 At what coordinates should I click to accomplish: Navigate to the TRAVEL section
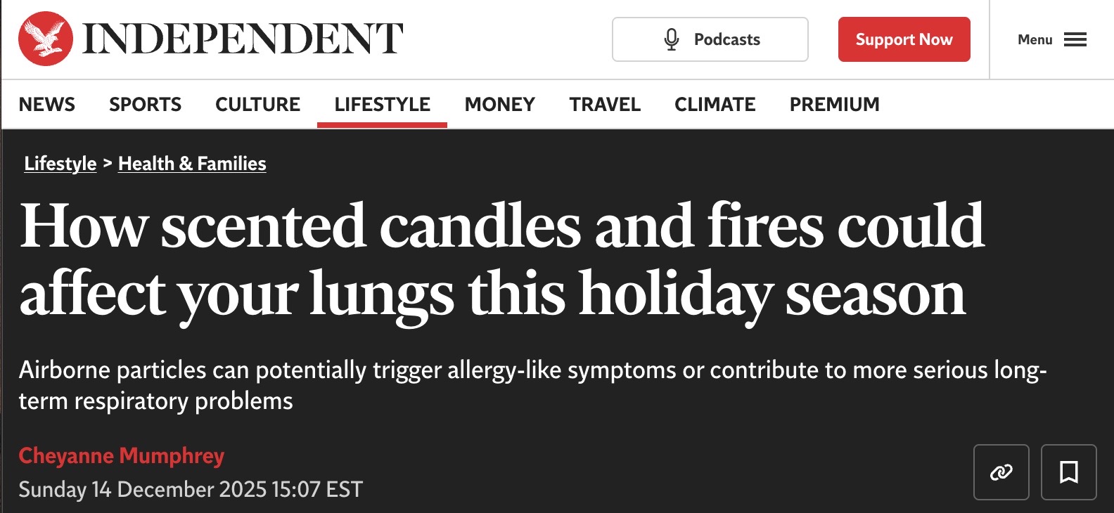tap(605, 104)
